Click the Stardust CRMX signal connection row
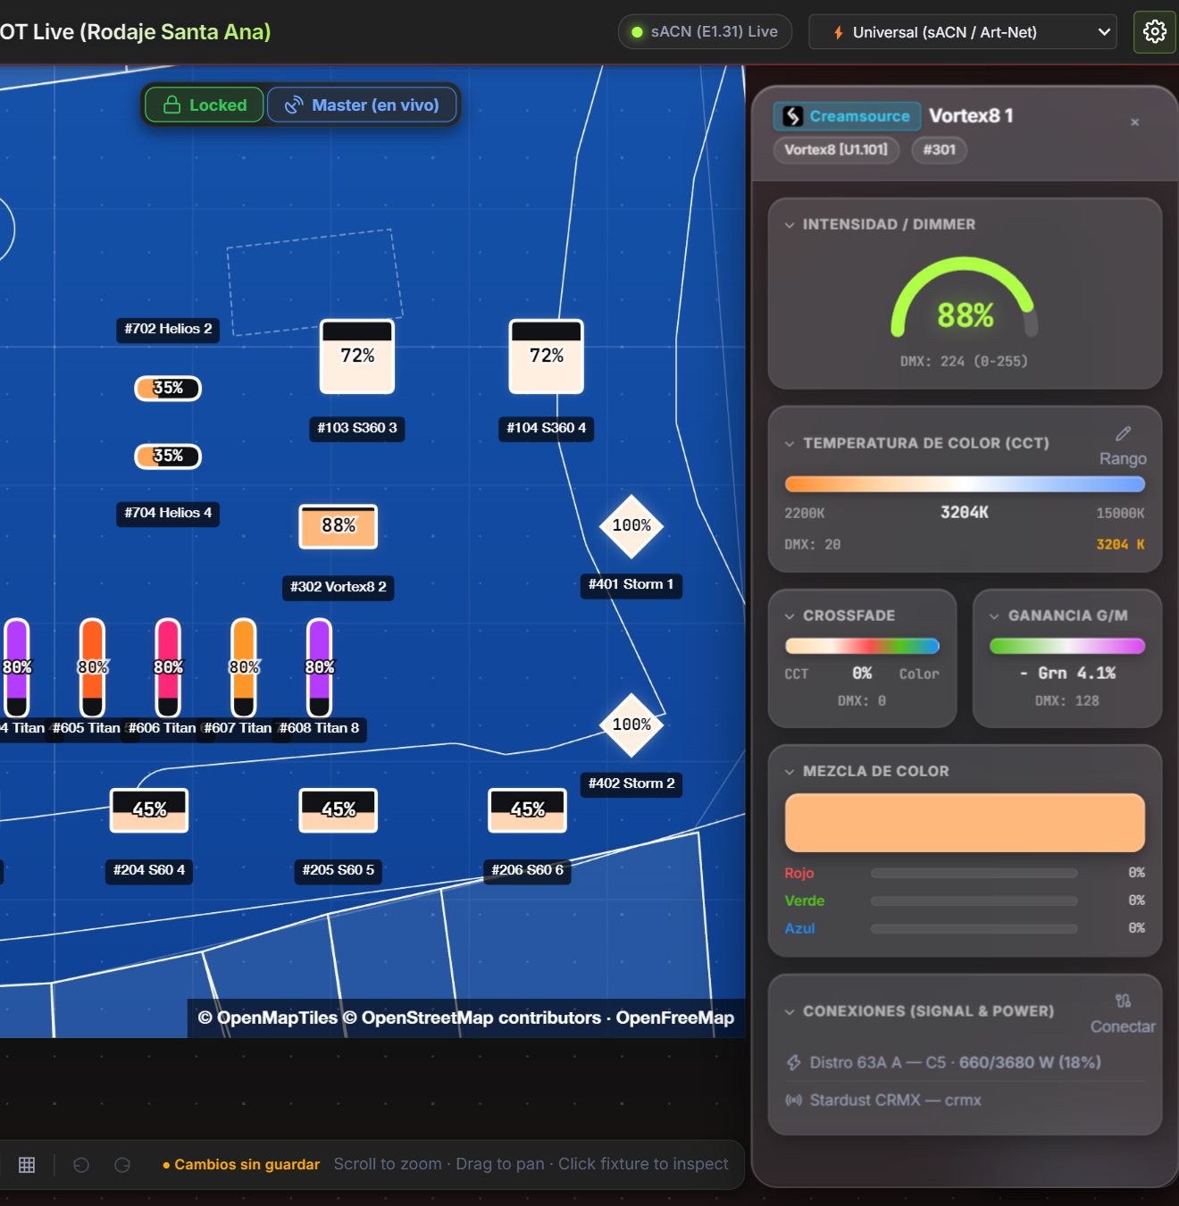 click(x=965, y=1101)
